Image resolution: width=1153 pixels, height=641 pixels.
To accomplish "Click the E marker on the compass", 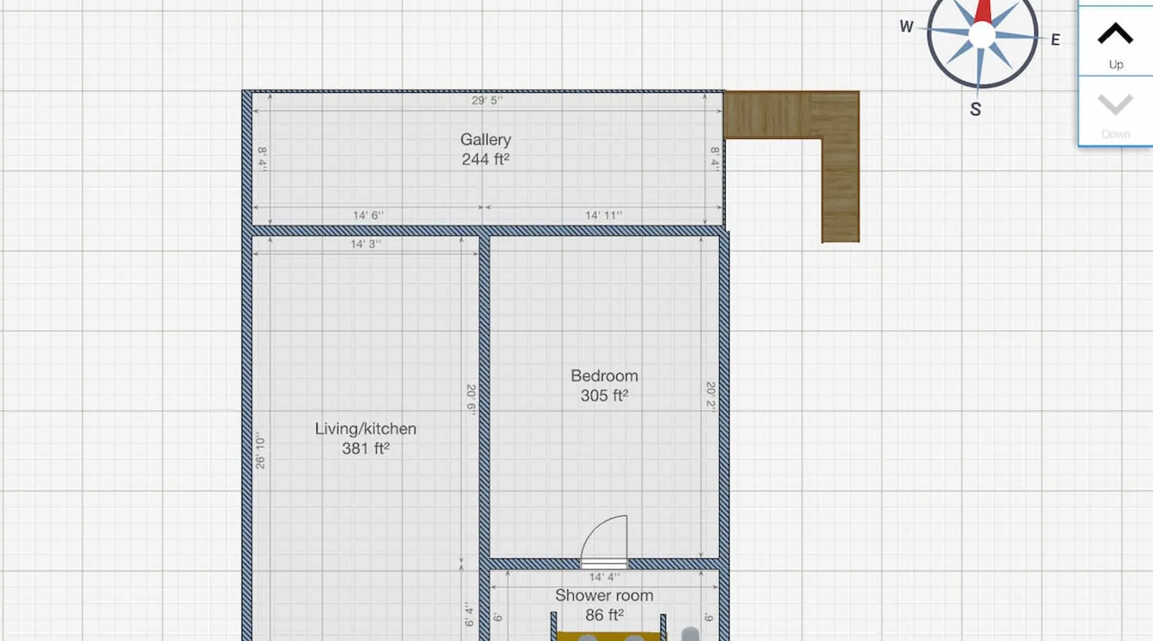I will (x=1055, y=40).
